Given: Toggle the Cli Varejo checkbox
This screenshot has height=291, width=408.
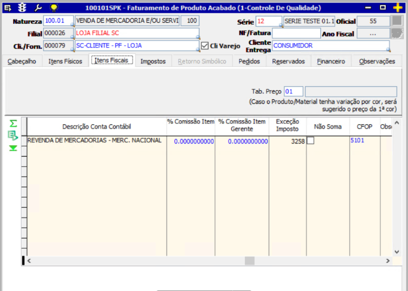Looking at the screenshot, I should (x=205, y=46).
